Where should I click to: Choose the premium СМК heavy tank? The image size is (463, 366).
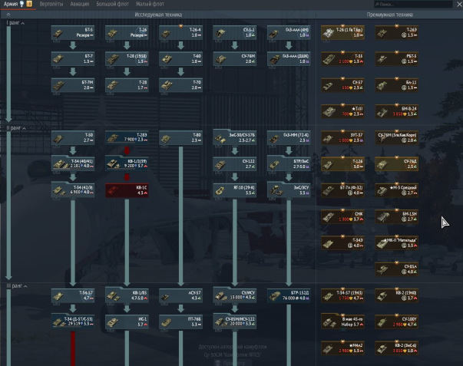point(342,216)
